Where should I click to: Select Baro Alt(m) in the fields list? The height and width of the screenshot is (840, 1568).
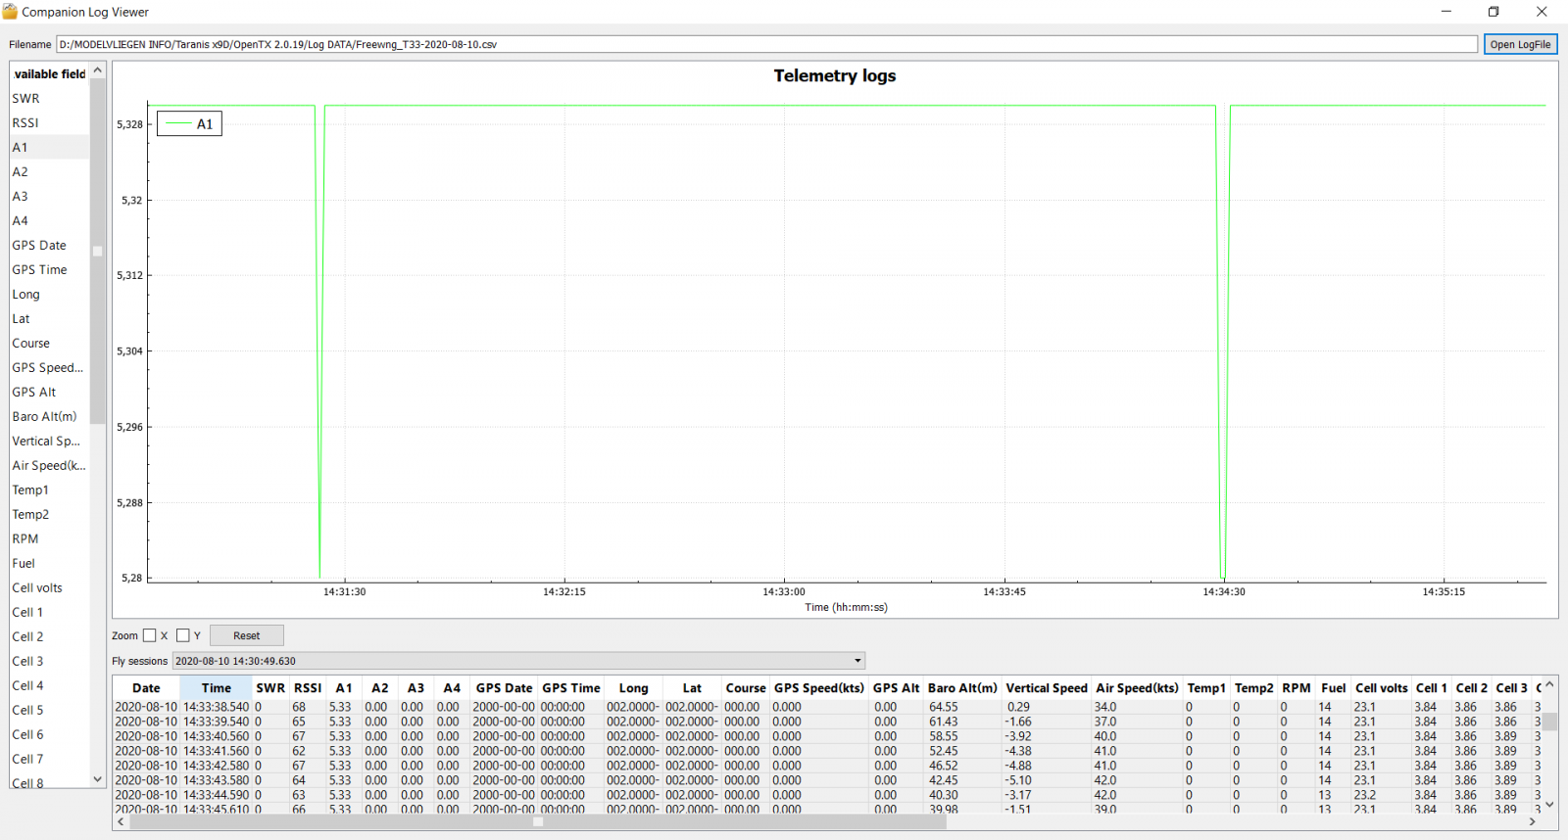(49, 416)
